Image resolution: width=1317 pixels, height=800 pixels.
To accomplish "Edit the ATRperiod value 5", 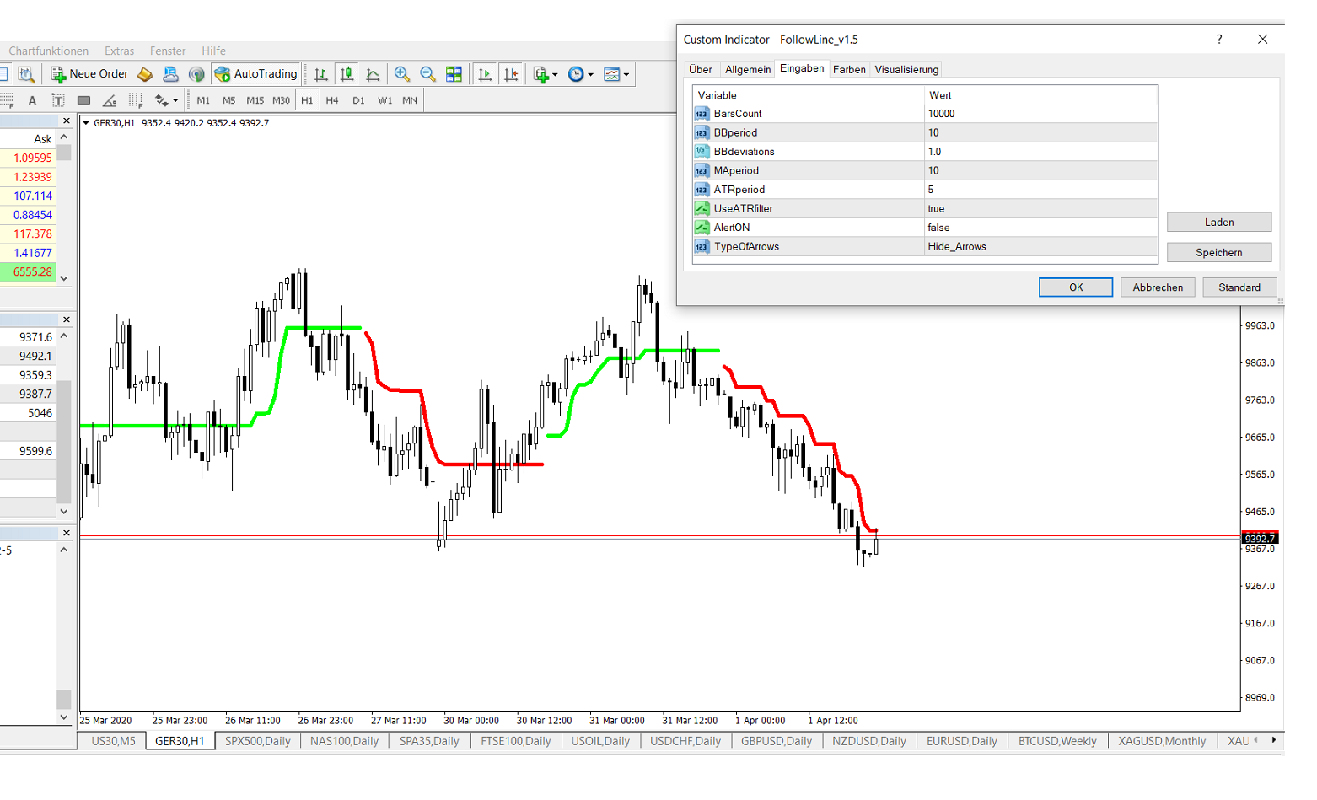I will [1040, 190].
